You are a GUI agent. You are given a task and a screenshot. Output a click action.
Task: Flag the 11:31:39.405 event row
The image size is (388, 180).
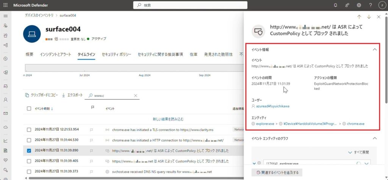pos(91,161)
